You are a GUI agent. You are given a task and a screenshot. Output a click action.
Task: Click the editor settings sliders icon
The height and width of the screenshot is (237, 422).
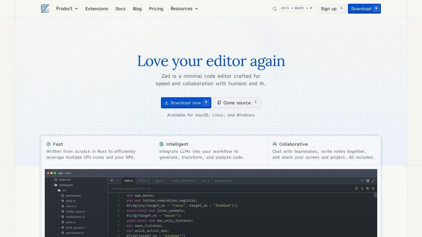point(373,189)
